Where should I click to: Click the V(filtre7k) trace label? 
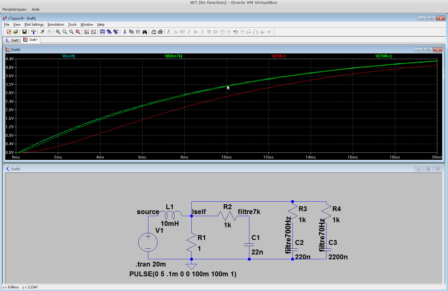pos(173,56)
